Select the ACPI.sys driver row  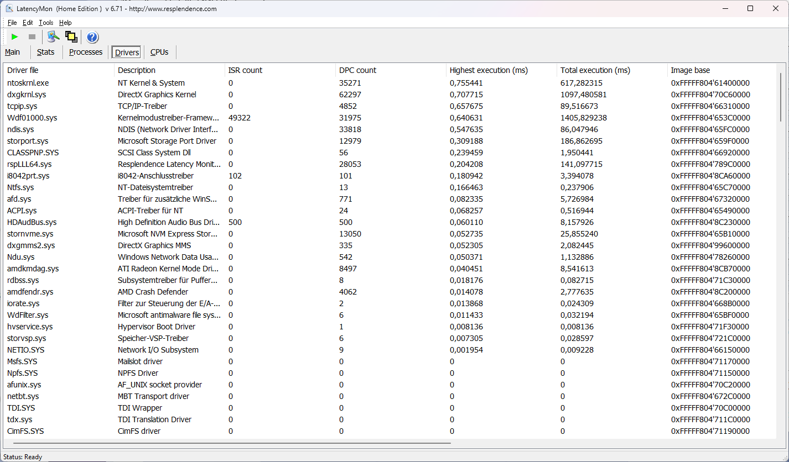pos(391,211)
